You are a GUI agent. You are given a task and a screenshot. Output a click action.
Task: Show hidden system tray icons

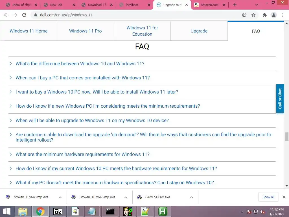coord(242,212)
